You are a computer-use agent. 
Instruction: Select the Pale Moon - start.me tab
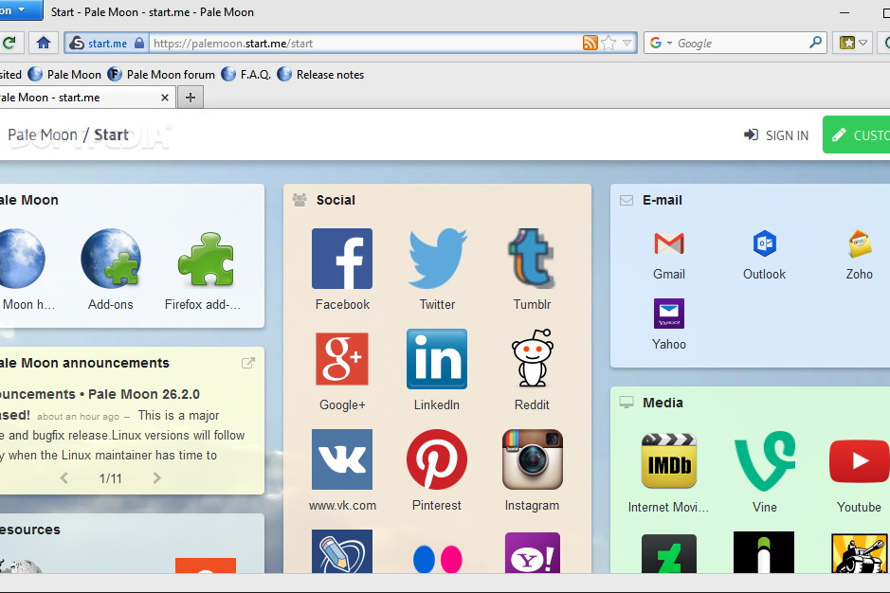click(x=85, y=98)
